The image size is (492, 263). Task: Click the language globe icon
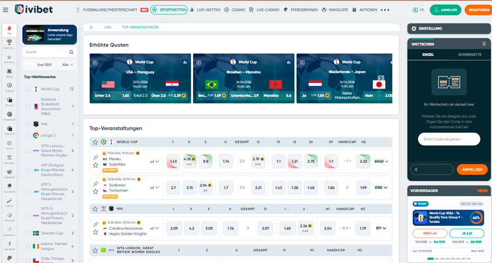tap(415, 10)
